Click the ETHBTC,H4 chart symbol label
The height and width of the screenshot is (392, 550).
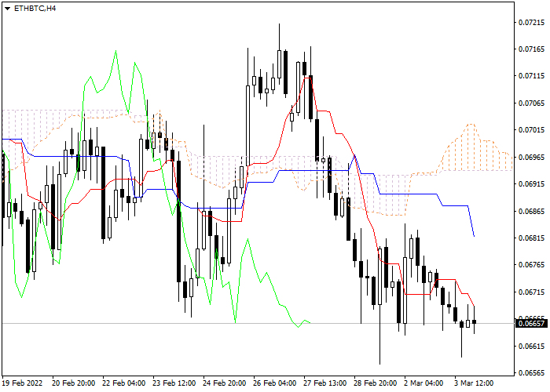pyautogui.click(x=35, y=9)
